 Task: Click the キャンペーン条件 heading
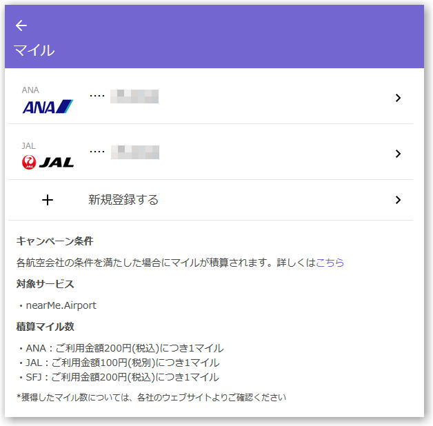tap(54, 241)
